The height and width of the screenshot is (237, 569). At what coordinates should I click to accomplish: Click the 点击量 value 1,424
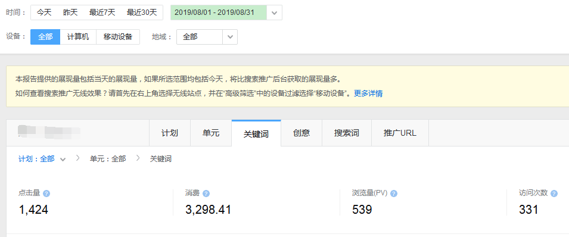[x=33, y=210]
